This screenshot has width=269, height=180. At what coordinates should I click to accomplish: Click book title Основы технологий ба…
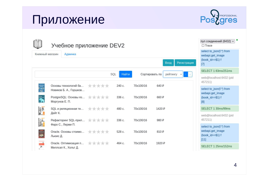[x=67, y=86]
